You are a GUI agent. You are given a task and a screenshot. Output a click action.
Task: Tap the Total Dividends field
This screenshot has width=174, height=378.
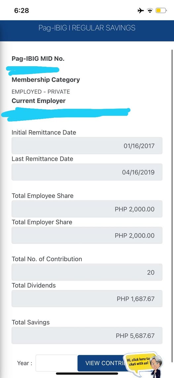(87, 299)
